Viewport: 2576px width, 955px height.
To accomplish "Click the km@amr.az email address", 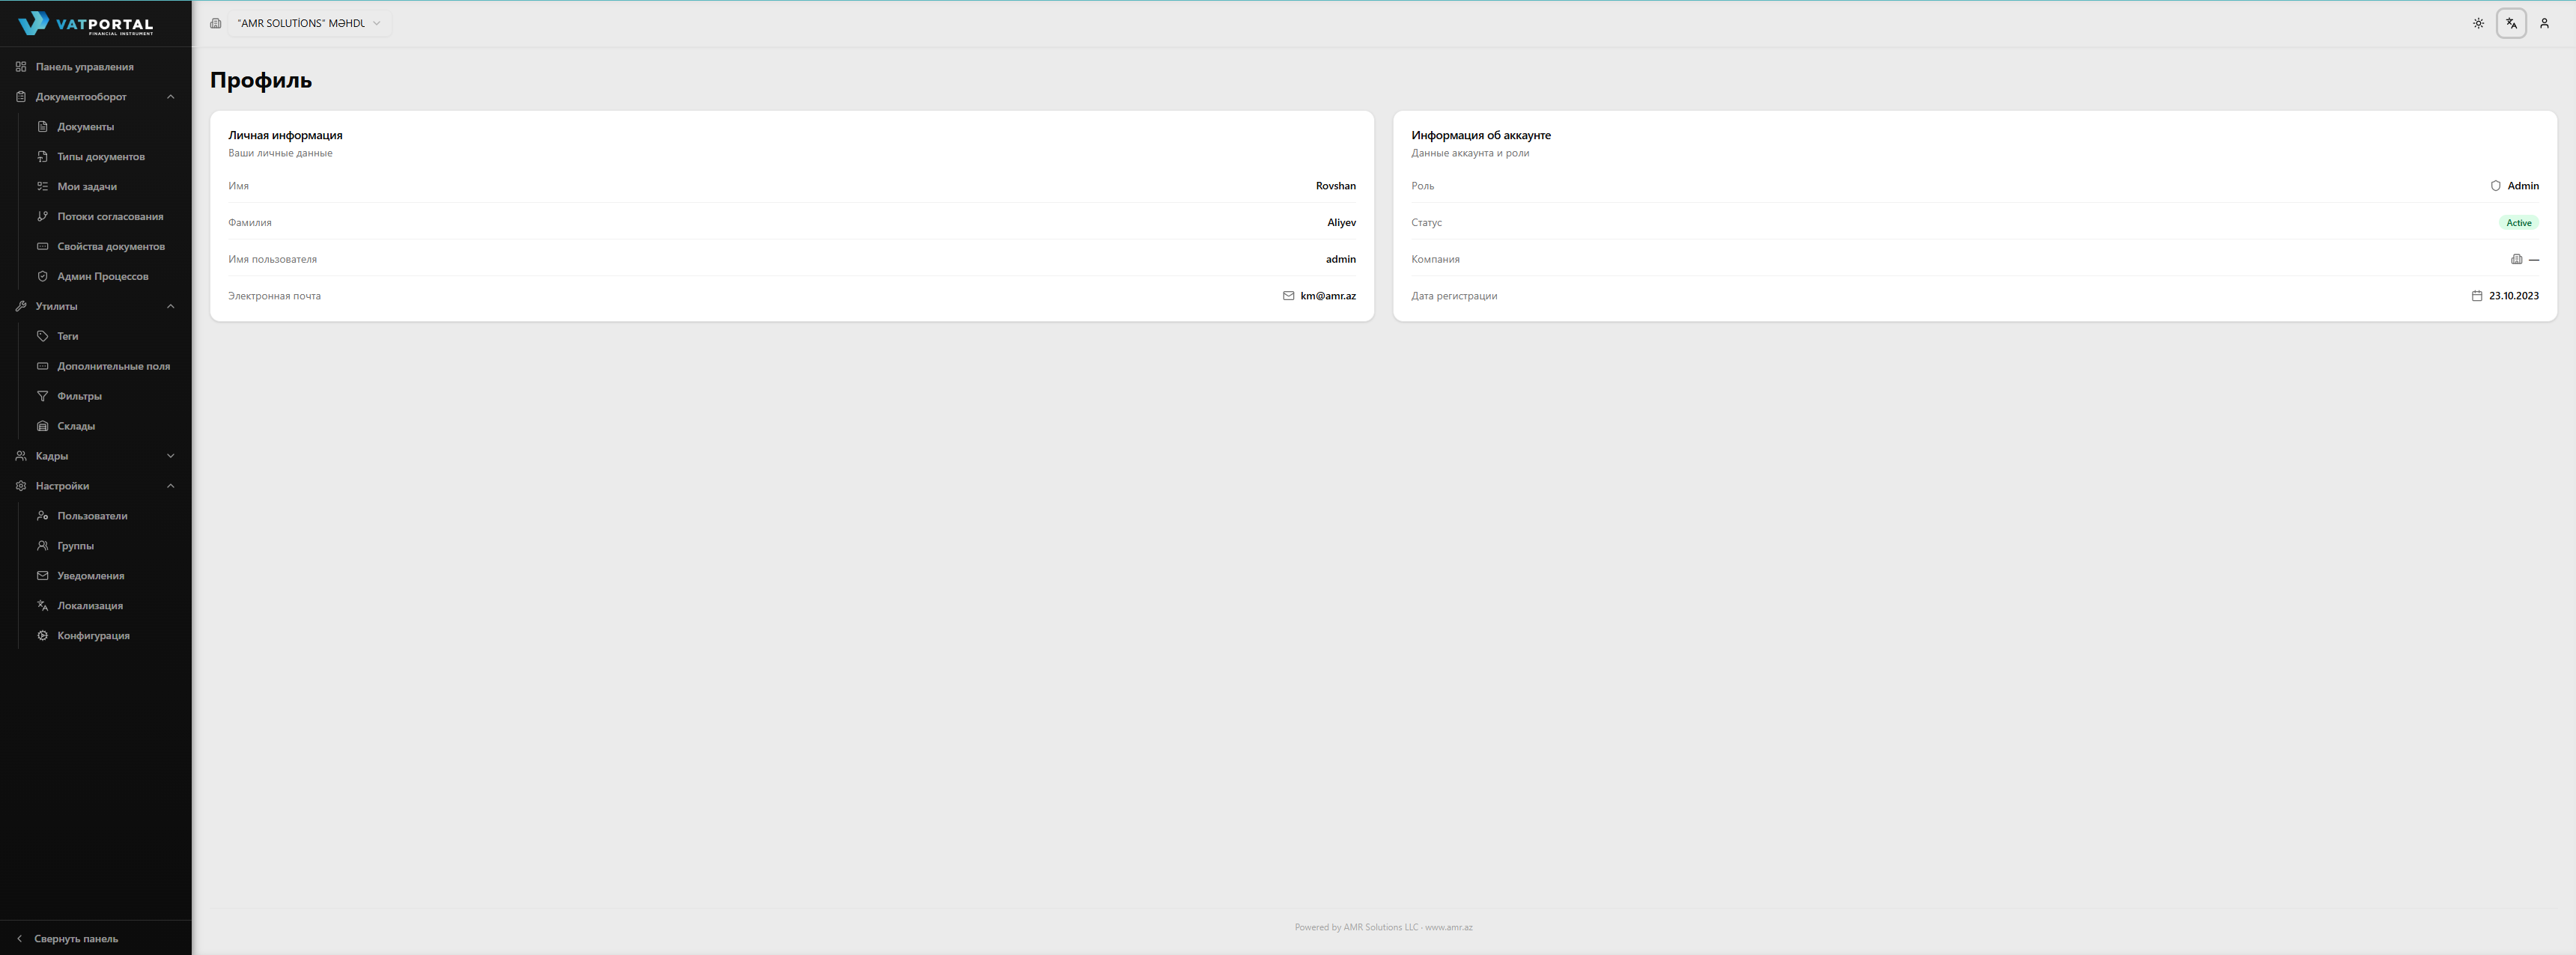I will [x=1327, y=296].
